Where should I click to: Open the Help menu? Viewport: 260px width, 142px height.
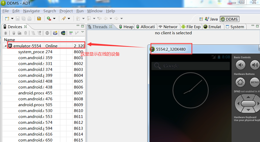tap(110, 11)
